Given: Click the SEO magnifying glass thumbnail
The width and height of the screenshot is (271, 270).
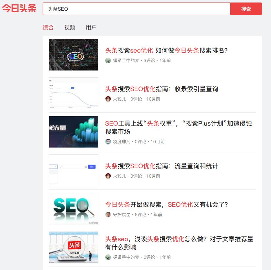Looking at the screenshot, I should [73, 209].
